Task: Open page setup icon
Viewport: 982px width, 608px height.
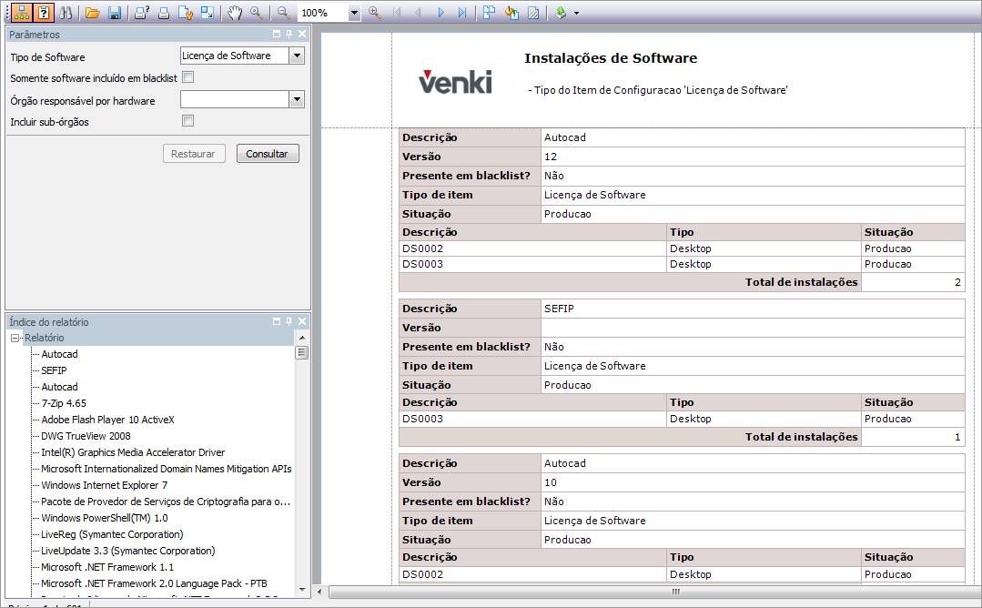Action: click(x=186, y=13)
